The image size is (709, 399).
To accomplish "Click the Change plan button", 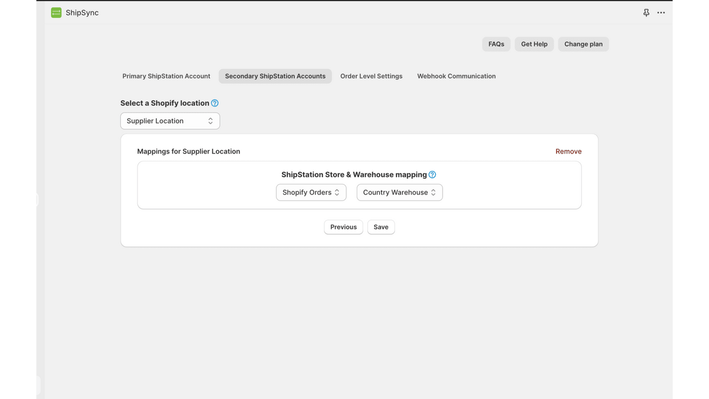I will pyautogui.click(x=583, y=44).
